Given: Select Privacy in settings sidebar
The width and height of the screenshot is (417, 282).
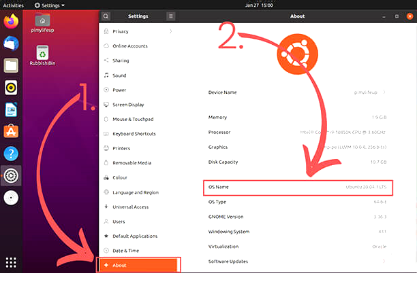Looking at the screenshot, I should [x=138, y=31].
